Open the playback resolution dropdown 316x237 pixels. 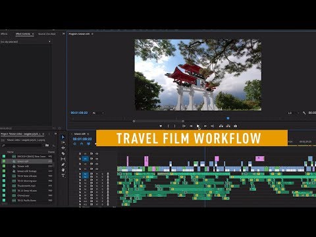[294, 113]
